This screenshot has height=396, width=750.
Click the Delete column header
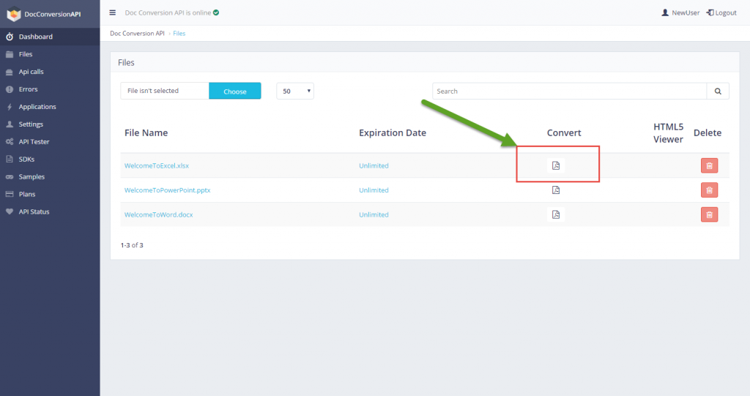(708, 132)
